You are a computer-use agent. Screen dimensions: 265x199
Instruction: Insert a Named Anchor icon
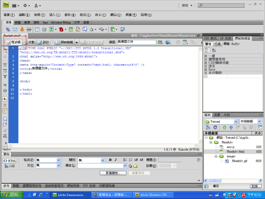22,29
